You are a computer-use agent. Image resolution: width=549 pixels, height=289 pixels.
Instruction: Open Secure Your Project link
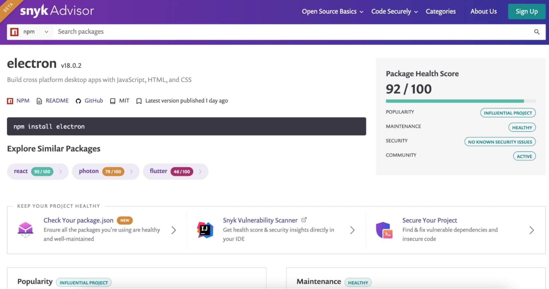[x=429, y=220]
